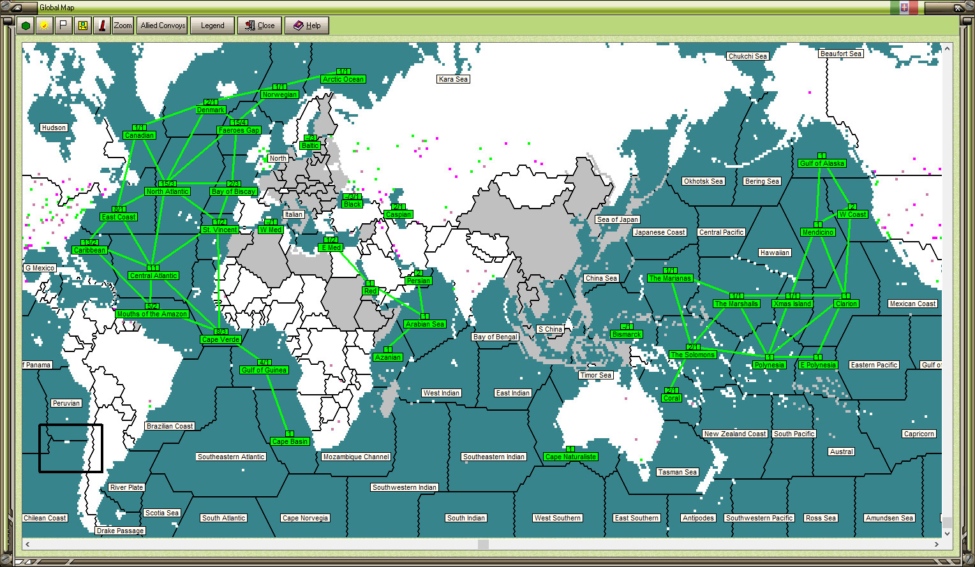Click the E Med label
This screenshot has width=975, height=567.
[x=331, y=247]
